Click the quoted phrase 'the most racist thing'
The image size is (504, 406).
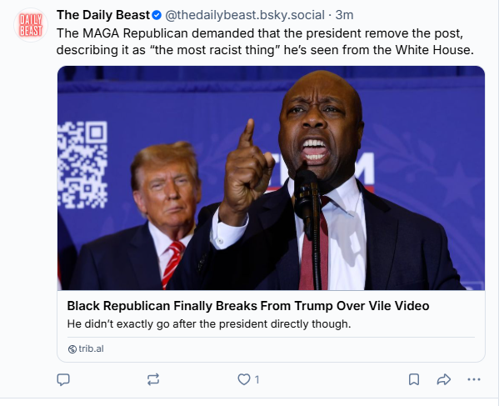click(216, 50)
